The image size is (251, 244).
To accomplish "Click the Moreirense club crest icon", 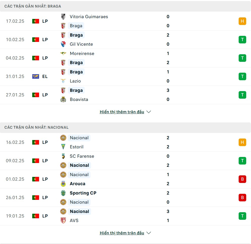I will [x=63, y=53].
